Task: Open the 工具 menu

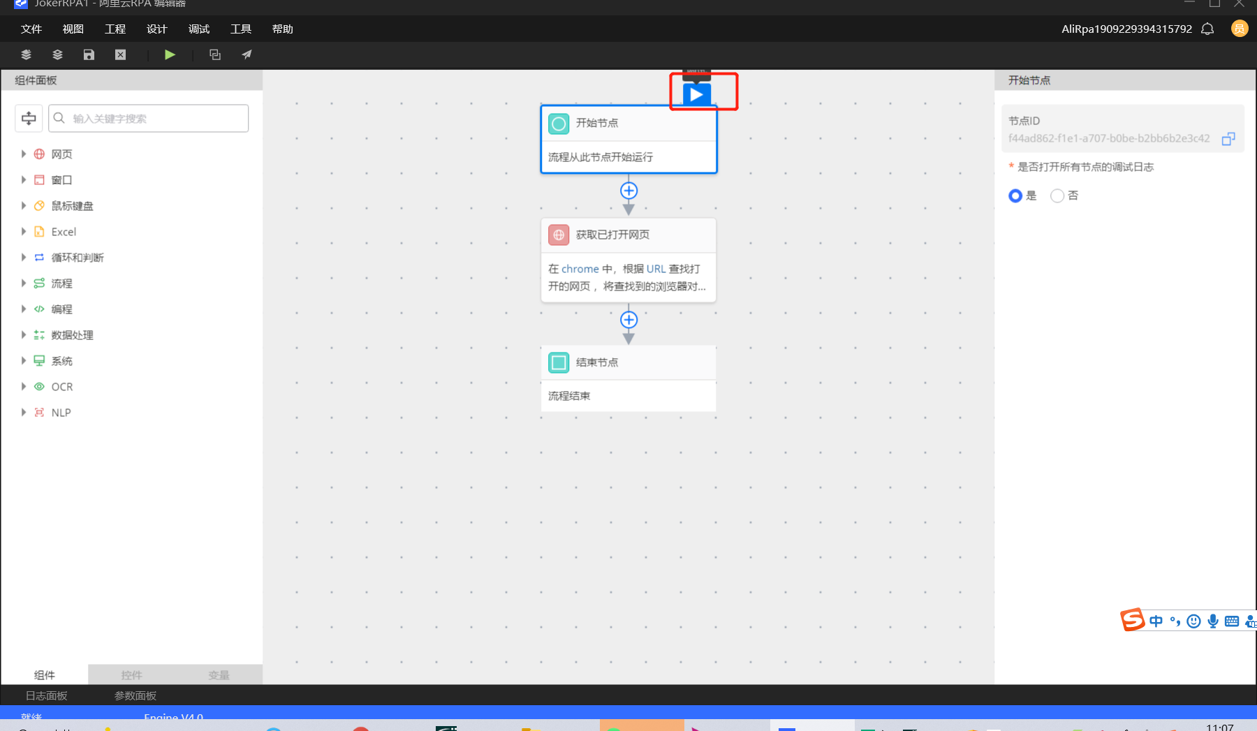Action: click(x=241, y=29)
